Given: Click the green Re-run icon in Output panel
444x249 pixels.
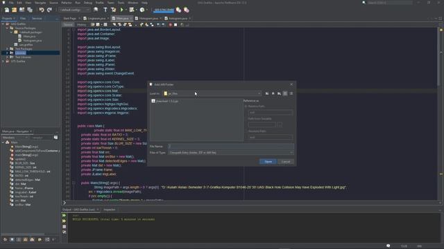Looking at the screenshot, I should coord(65,215).
